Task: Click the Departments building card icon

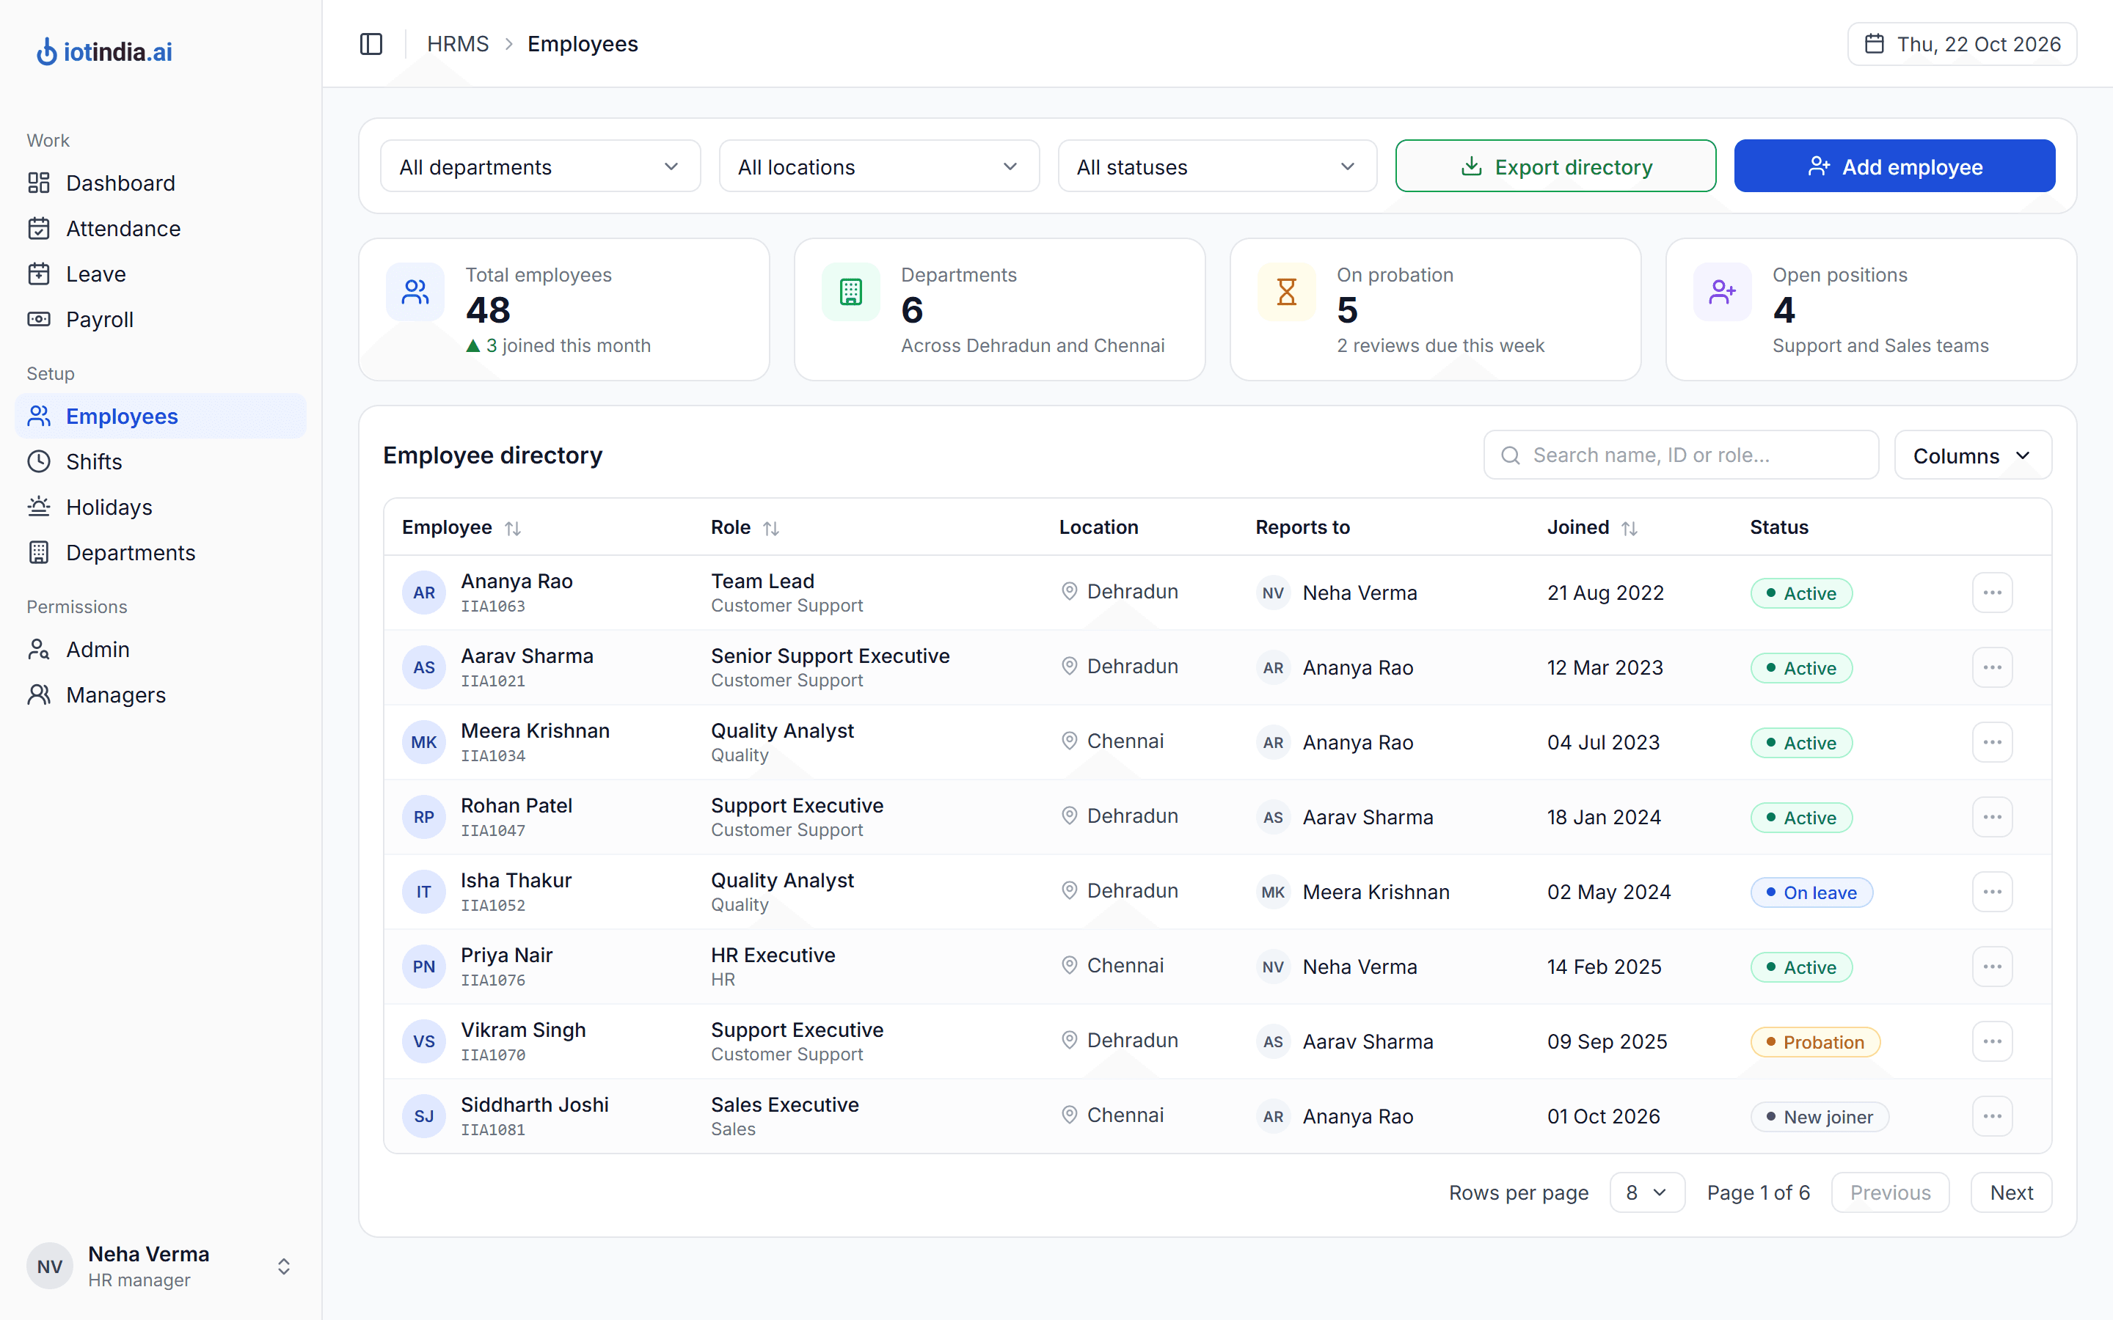Action: (850, 292)
